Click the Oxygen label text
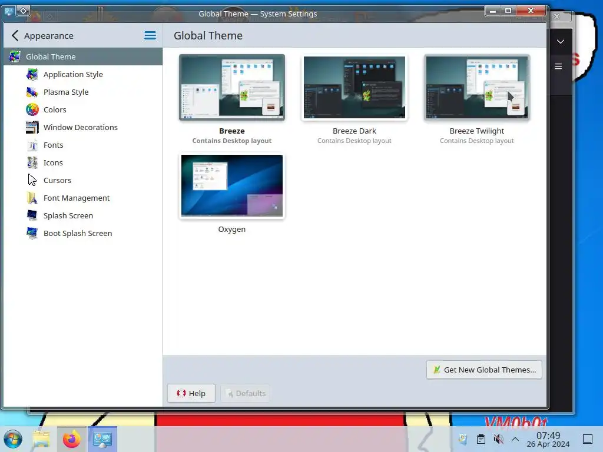 pyautogui.click(x=232, y=229)
